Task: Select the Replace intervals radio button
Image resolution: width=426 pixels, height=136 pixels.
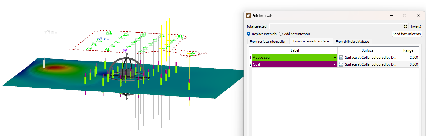Action: [x=249, y=34]
